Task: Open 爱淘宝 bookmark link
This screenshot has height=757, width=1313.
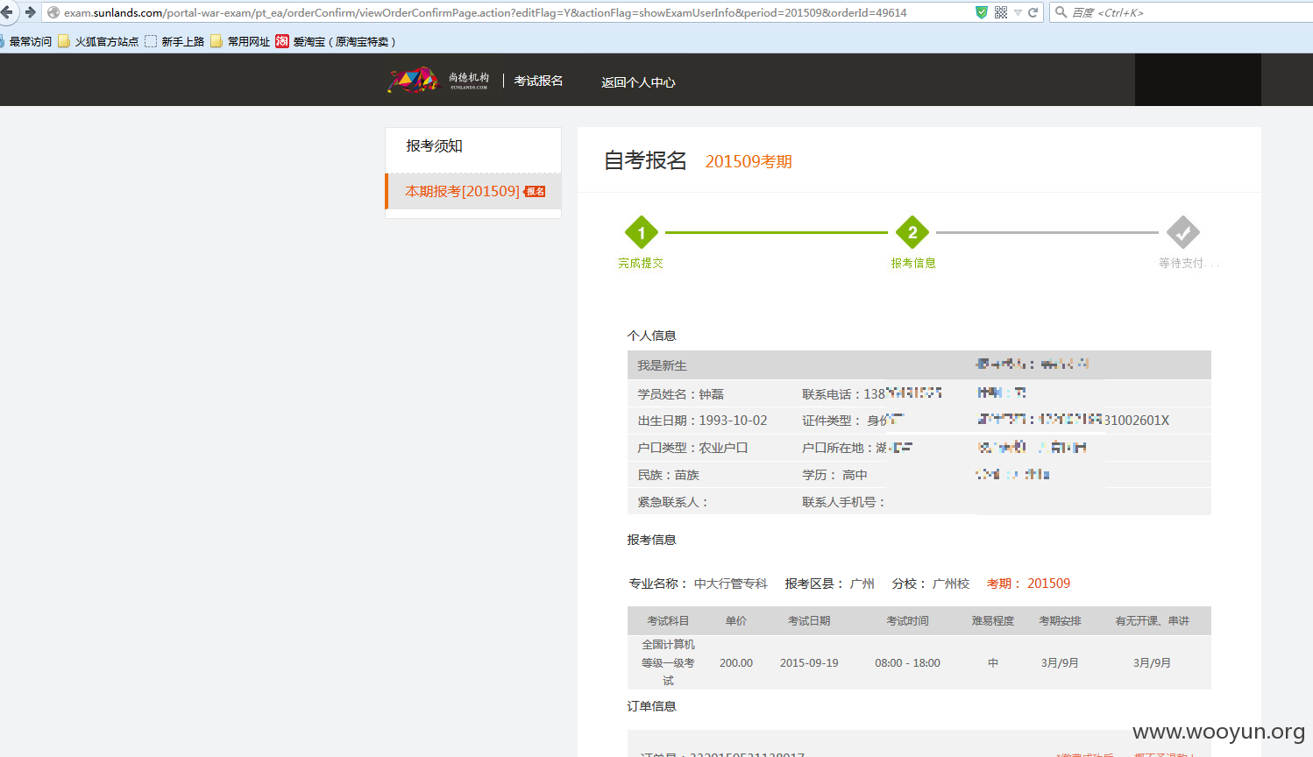Action: point(336,41)
